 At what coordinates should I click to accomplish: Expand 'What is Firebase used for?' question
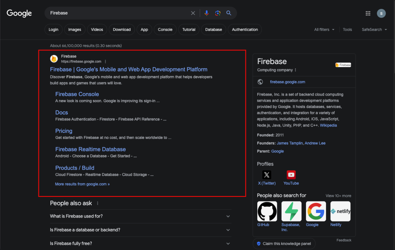coord(140,216)
